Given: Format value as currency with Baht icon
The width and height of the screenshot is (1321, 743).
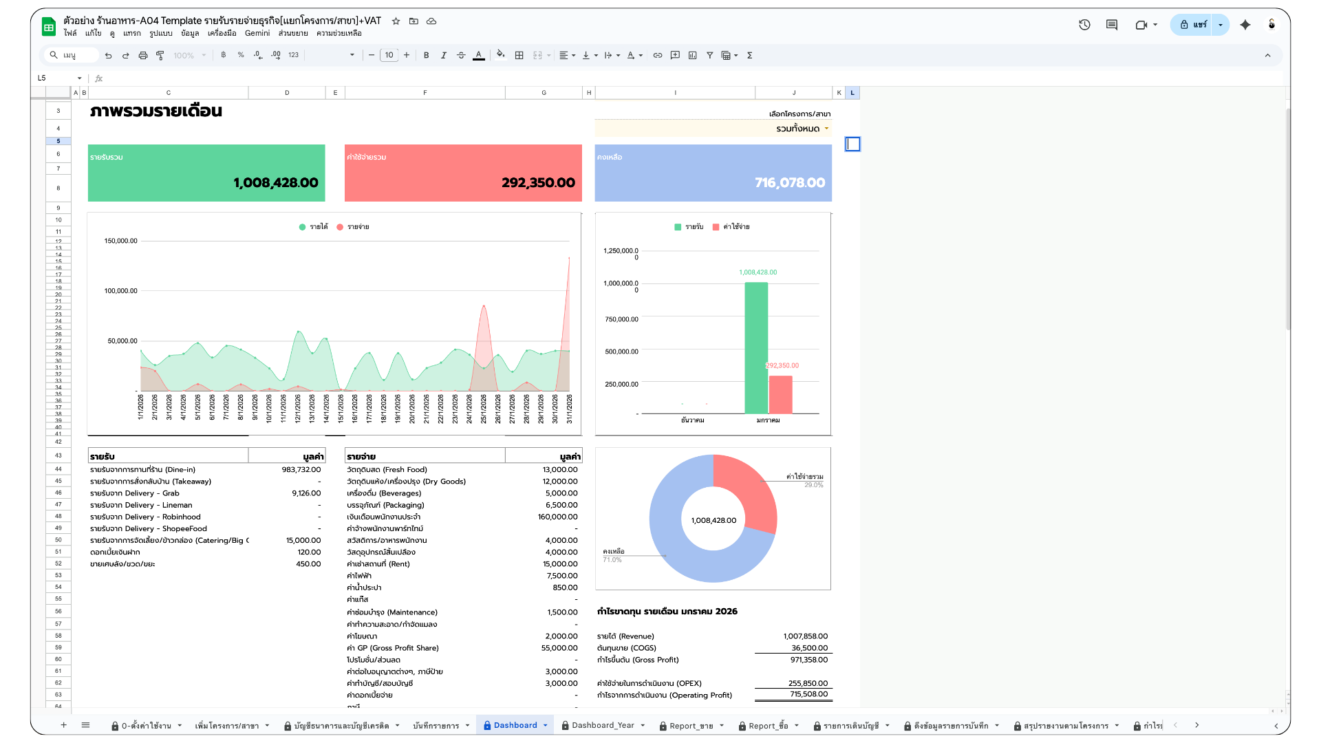Looking at the screenshot, I should 224,55.
